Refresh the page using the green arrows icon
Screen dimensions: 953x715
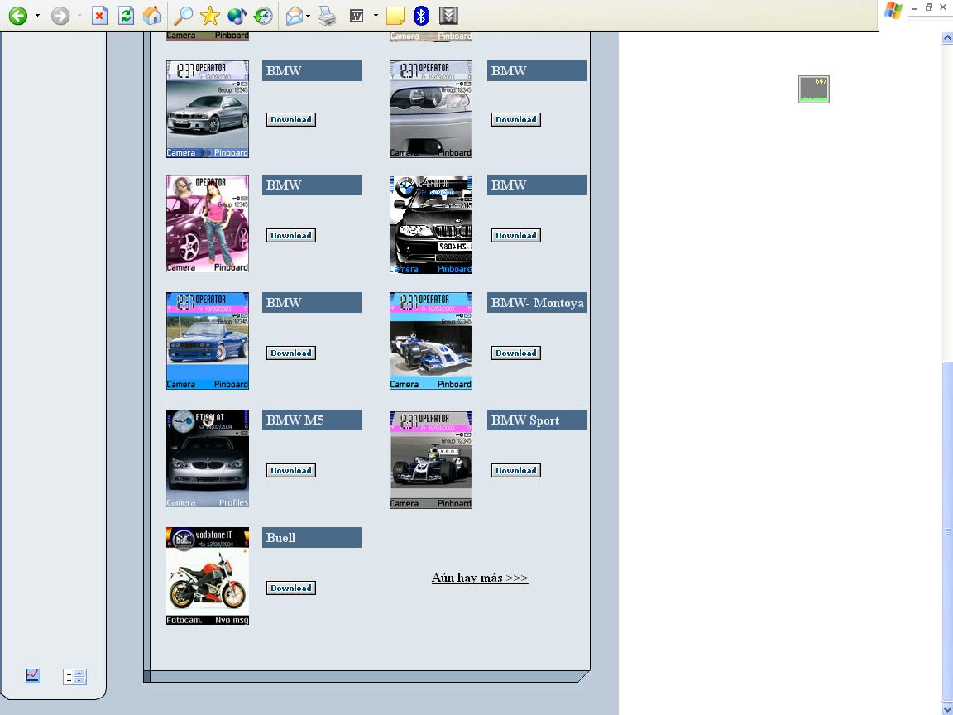(x=126, y=15)
